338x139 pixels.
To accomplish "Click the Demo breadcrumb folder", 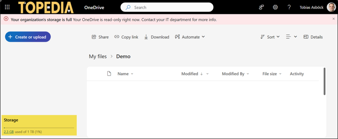I will [x=123, y=56].
